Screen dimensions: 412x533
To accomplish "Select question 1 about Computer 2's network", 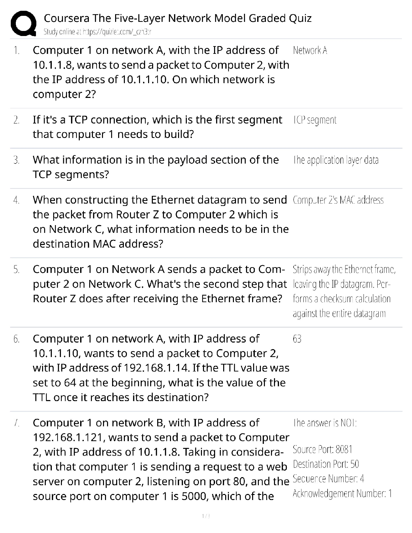I will click(x=161, y=72).
